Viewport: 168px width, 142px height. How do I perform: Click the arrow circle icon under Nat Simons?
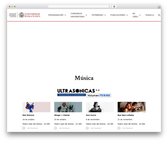click(24, 128)
